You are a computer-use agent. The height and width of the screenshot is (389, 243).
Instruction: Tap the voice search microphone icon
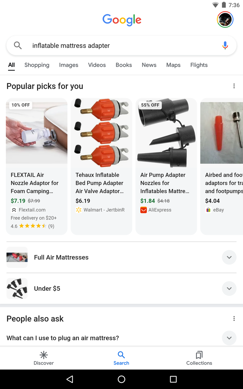[x=225, y=46]
